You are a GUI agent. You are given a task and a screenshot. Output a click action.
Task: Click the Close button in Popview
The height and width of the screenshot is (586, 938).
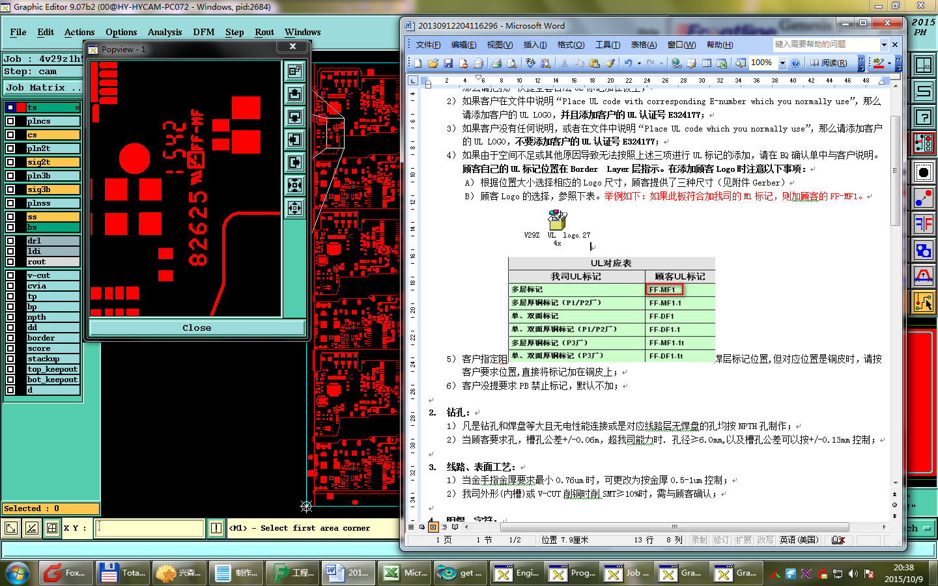(x=197, y=328)
